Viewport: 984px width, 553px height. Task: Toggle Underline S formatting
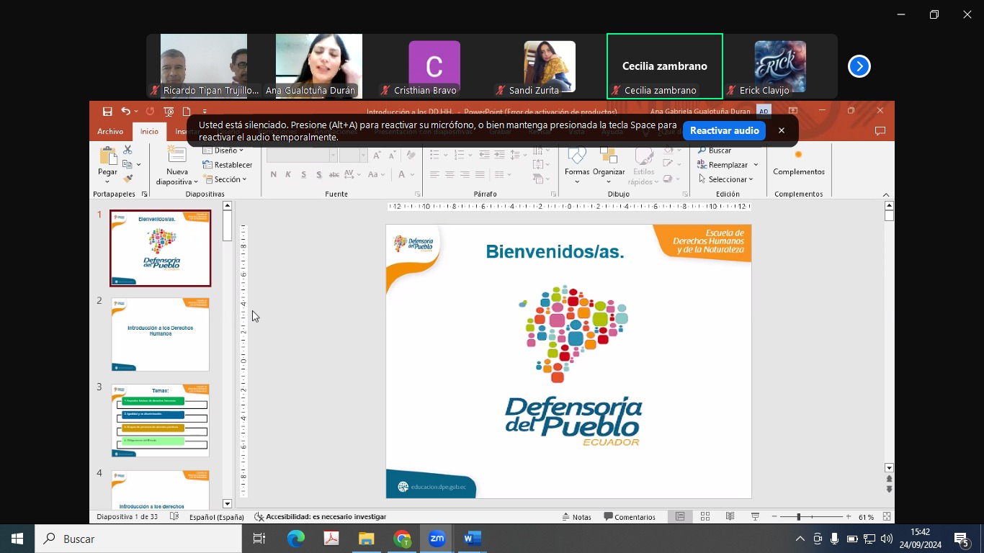pos(303,174)
